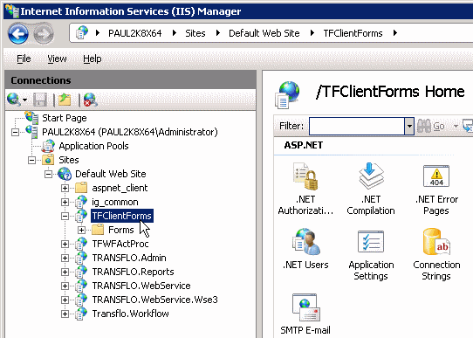Click the globe icon in address bar

click(x=82, y=32)
